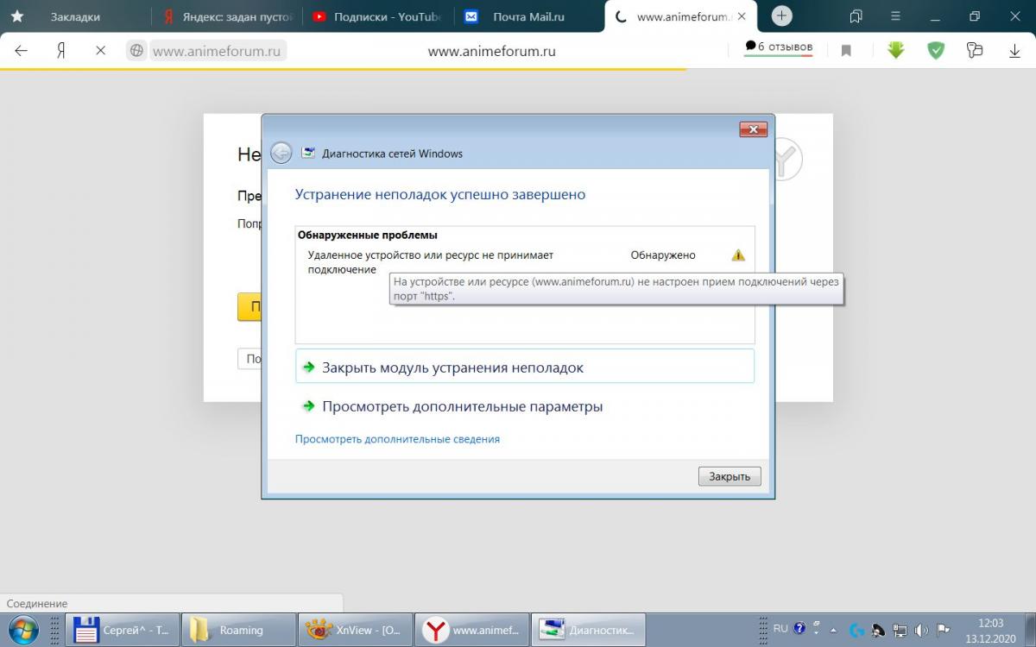Viewport: 1036px width, 647px height.
Task: Show hidden tray icons arrow
Action: tap(835, 630)
